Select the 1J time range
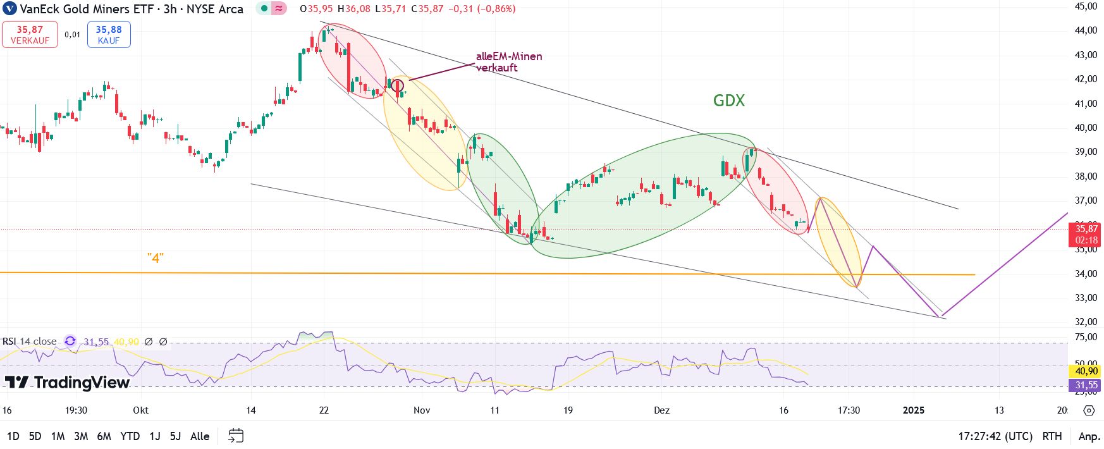The width and height of the screenshot is (1104, 449). 155,436
